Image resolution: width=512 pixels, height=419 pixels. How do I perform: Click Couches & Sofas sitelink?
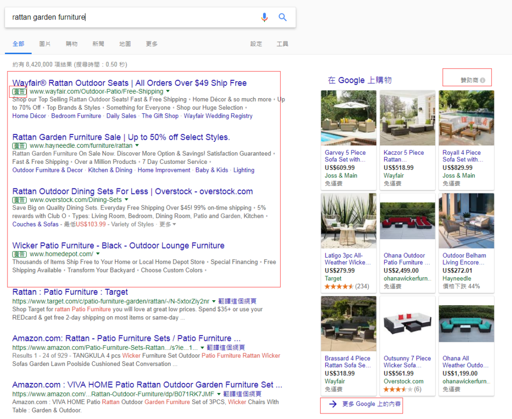tap(35, 225)
